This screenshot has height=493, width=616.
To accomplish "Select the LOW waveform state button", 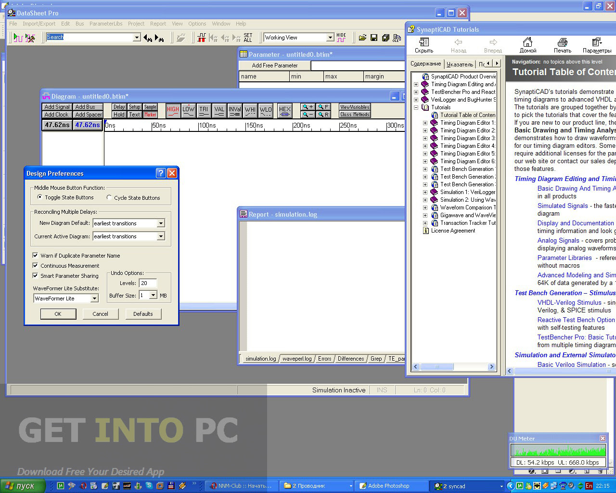I will coord(189,111).
